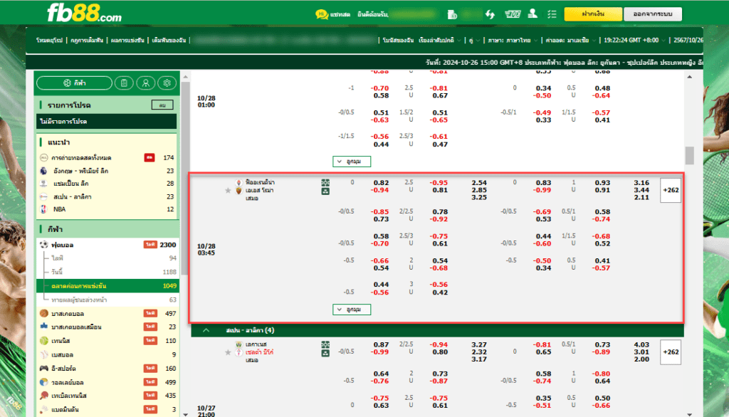Open +262 more markets for Fiorentina match
The height and width of the screenshot is (417, 729).
point(671,190)
